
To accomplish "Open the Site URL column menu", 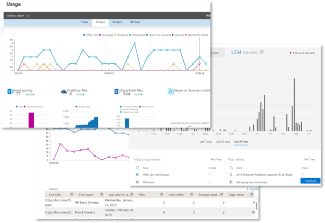I will (72, 194).
